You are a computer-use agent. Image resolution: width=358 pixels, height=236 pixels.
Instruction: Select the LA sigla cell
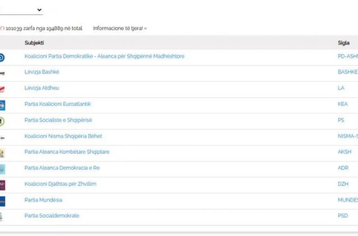[341, 88]
